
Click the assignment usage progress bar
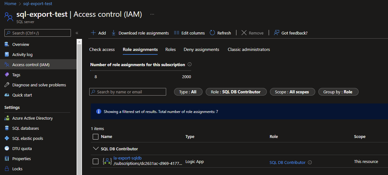pos(141,70)
